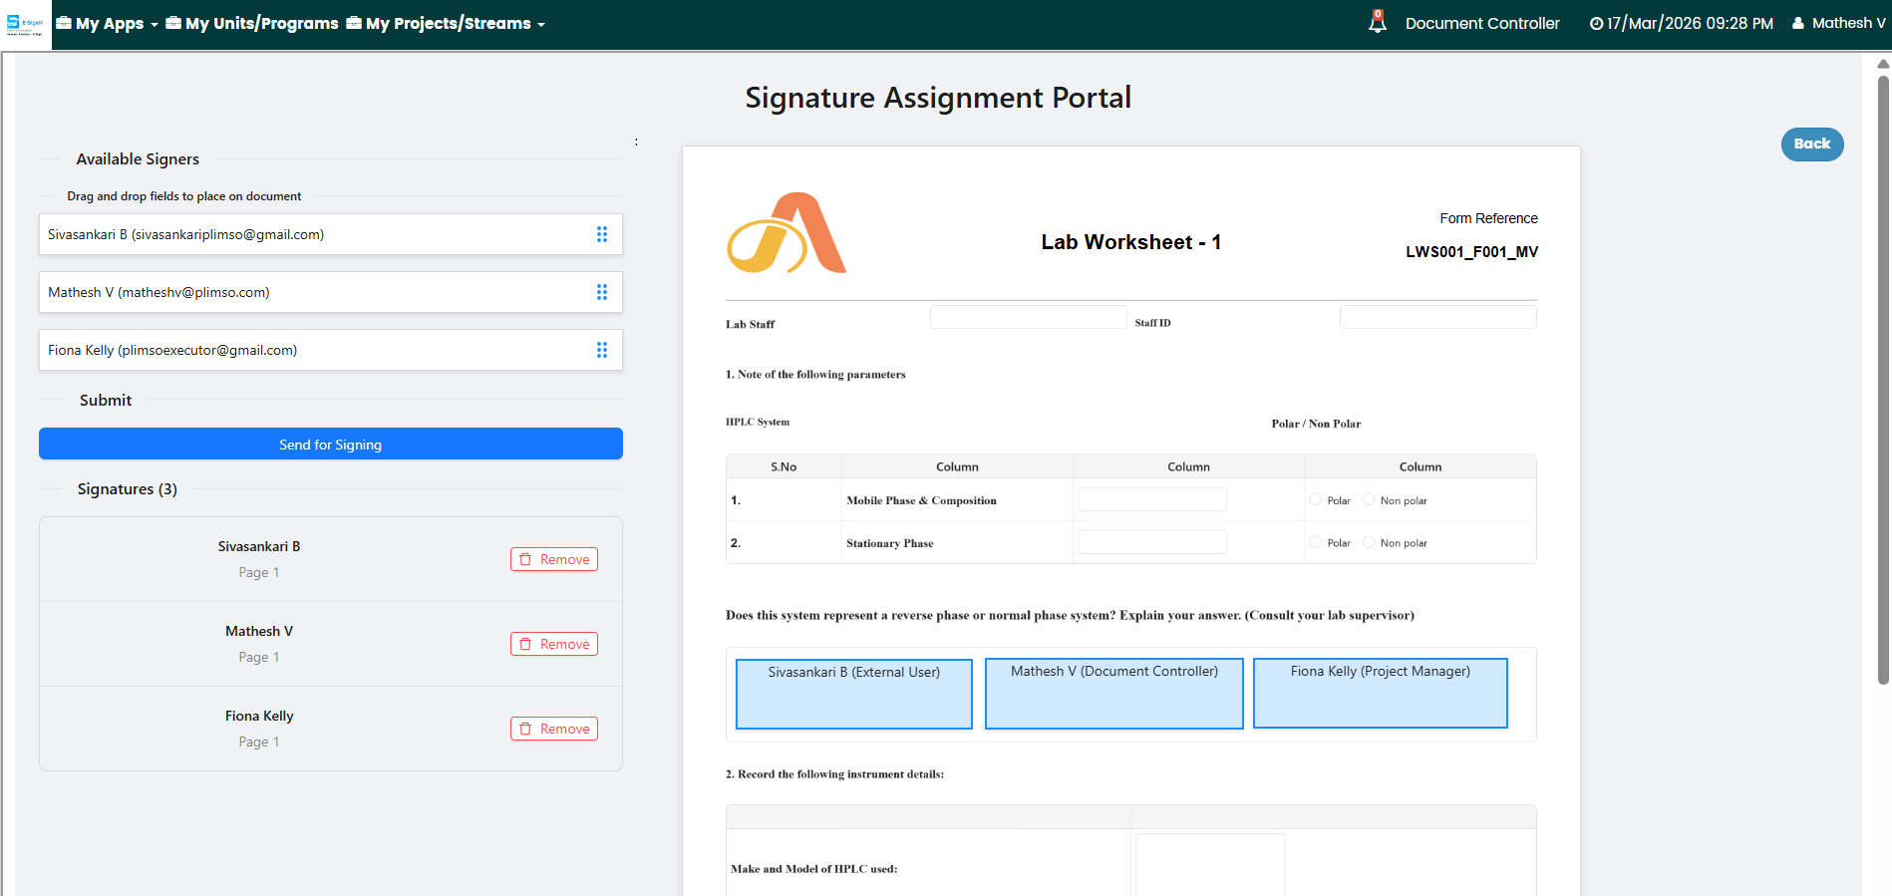Remove Sivasankari B's signature
The height and width of the screenshot is (896, 1892).
[x=554, y=559]
